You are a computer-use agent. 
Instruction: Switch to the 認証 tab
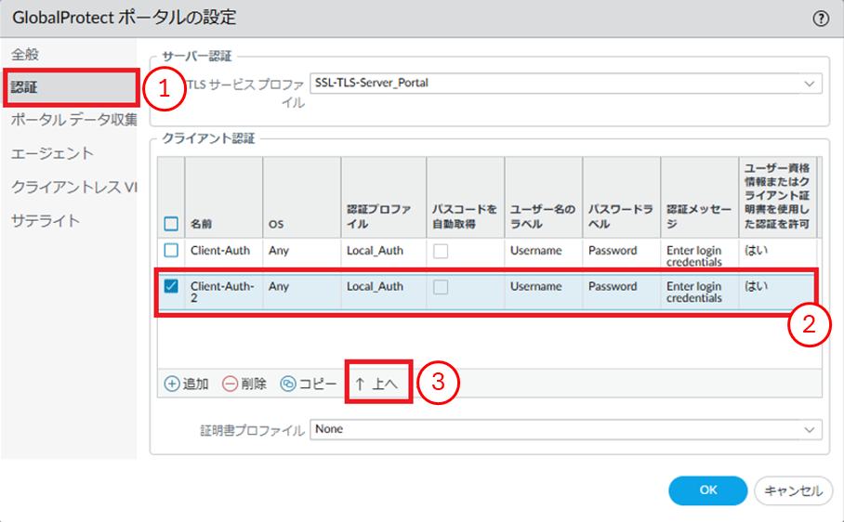[x=25, y=87]
